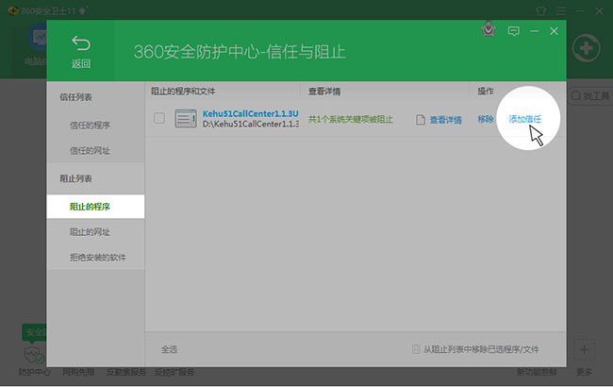Screen dimensions: 613x387
Task: Click 全选 to select all entries
Action: [169, 349]
